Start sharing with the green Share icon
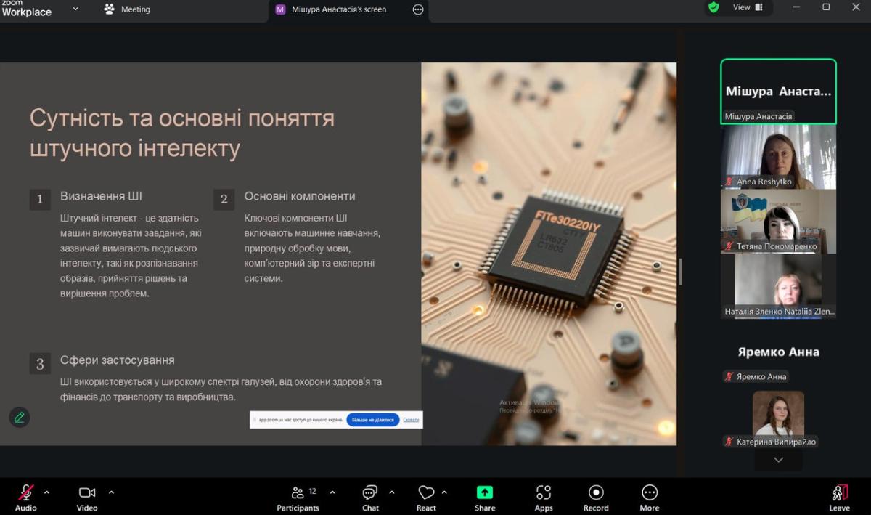Image resolution: width=871 pixels, height=515 pixels. [485, 492]
